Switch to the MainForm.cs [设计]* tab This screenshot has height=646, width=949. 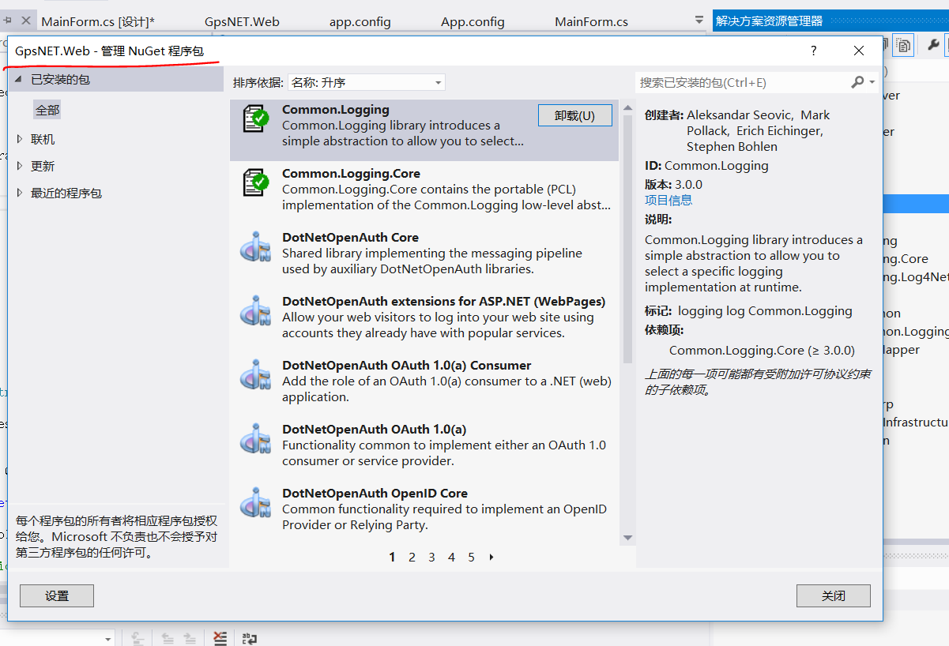pos(98,21)
